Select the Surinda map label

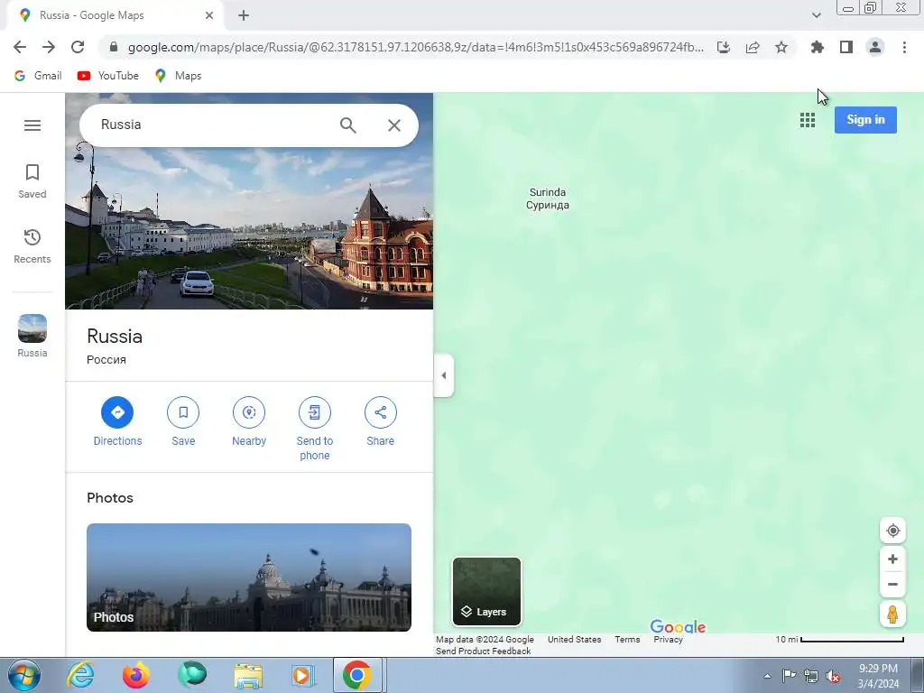point(548,199)
